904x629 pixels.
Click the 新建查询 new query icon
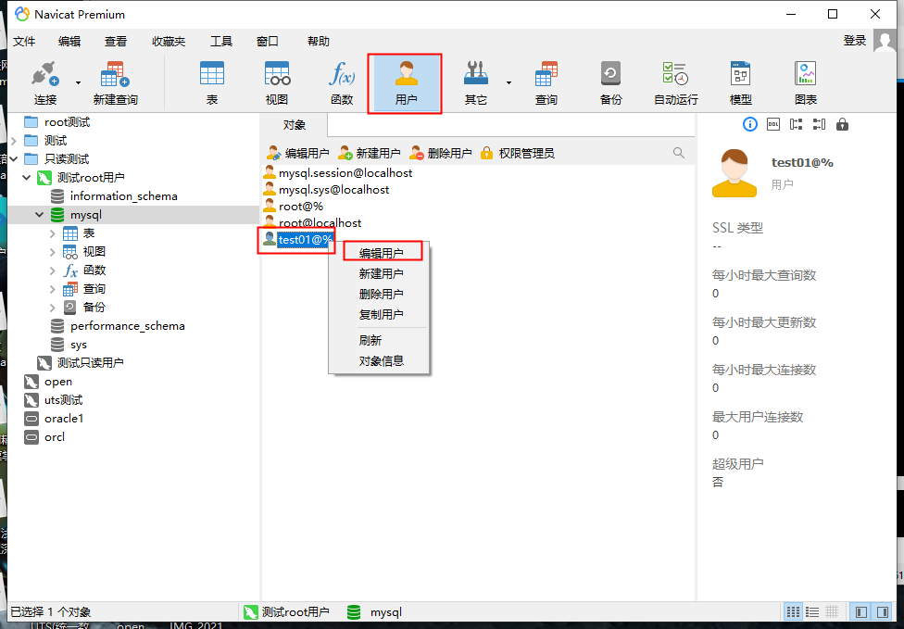click(115, 83)
